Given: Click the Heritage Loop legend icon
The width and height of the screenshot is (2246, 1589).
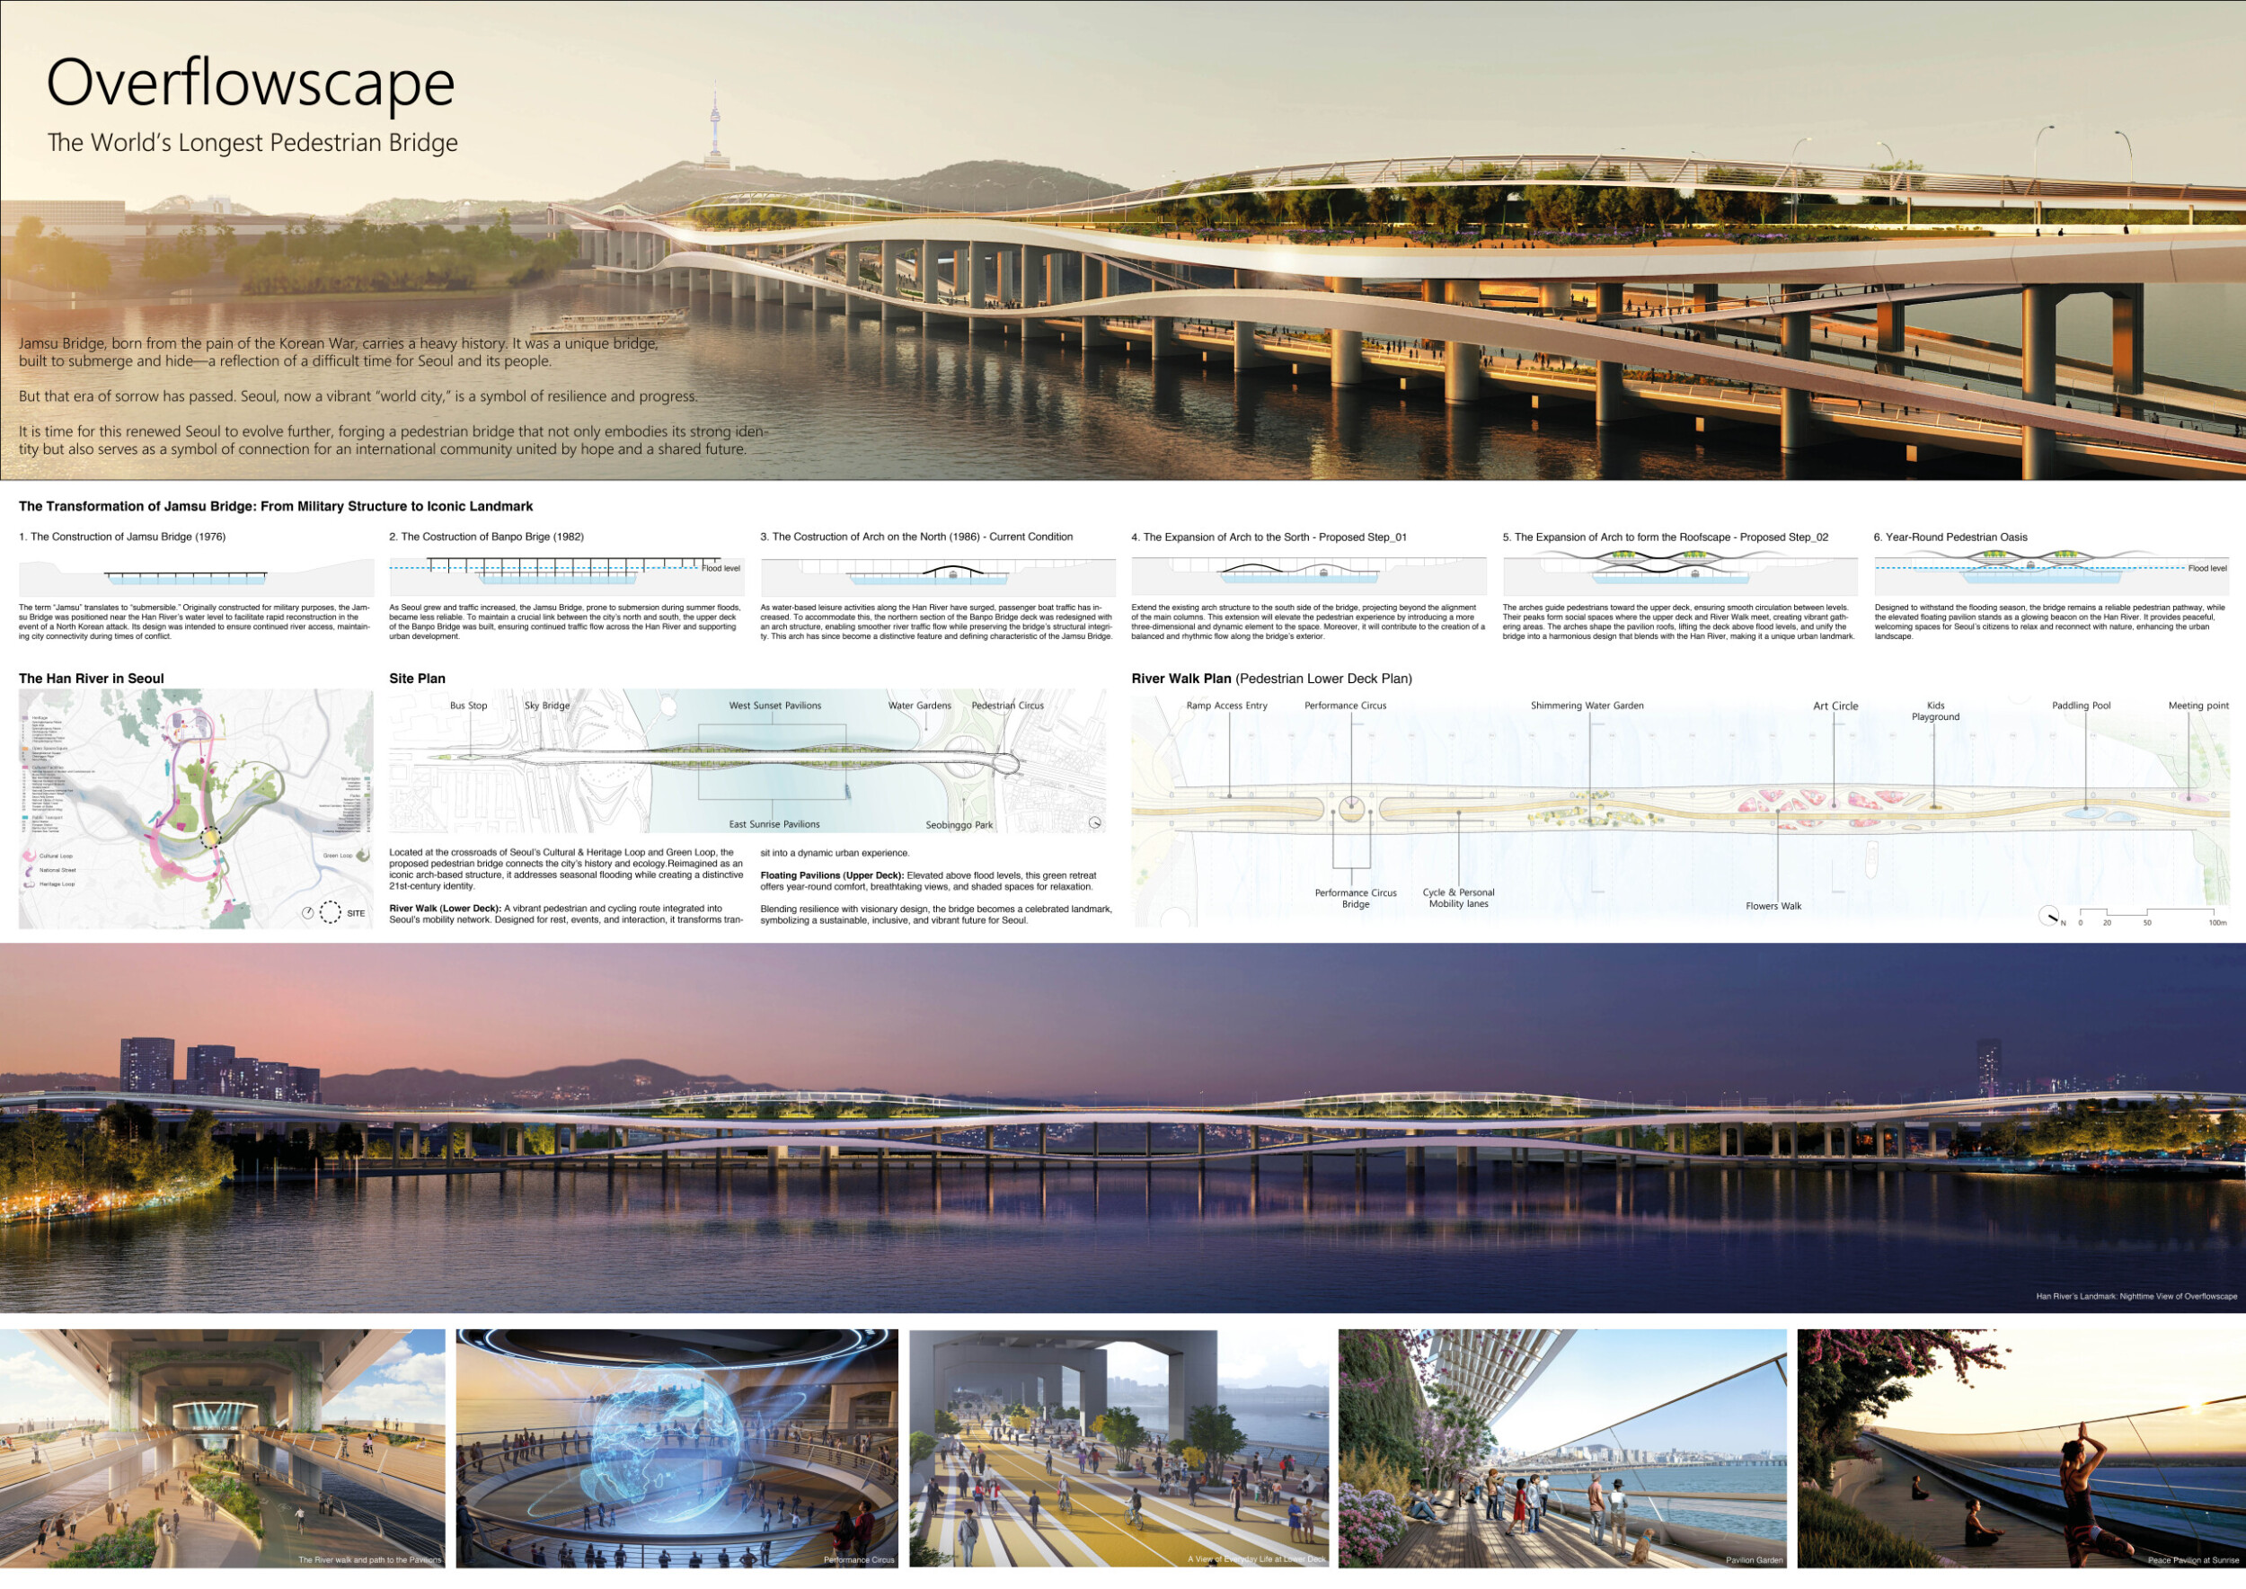Looking at the screenshot, I should pyautogui.click(x=29, y=883).
